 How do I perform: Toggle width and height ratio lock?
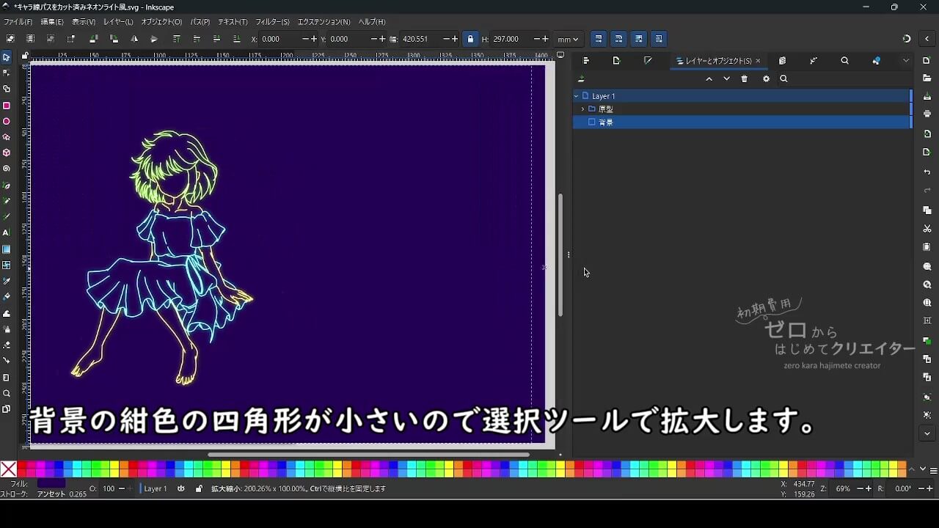click(470, 39)
